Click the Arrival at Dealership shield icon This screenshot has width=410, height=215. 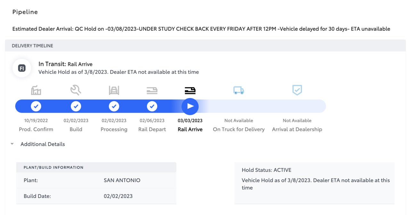point(297,90)
